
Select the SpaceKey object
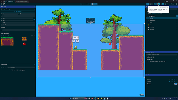tap(151, 29)
